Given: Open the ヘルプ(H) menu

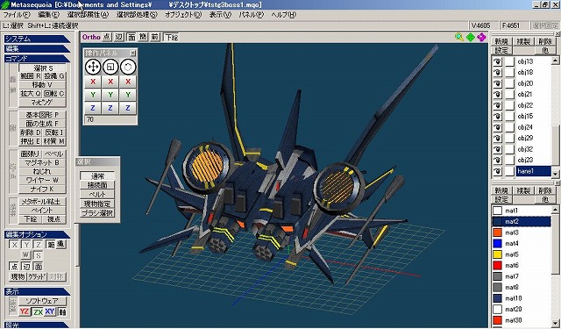Looking at the screenshot, I should click(284, 15).
